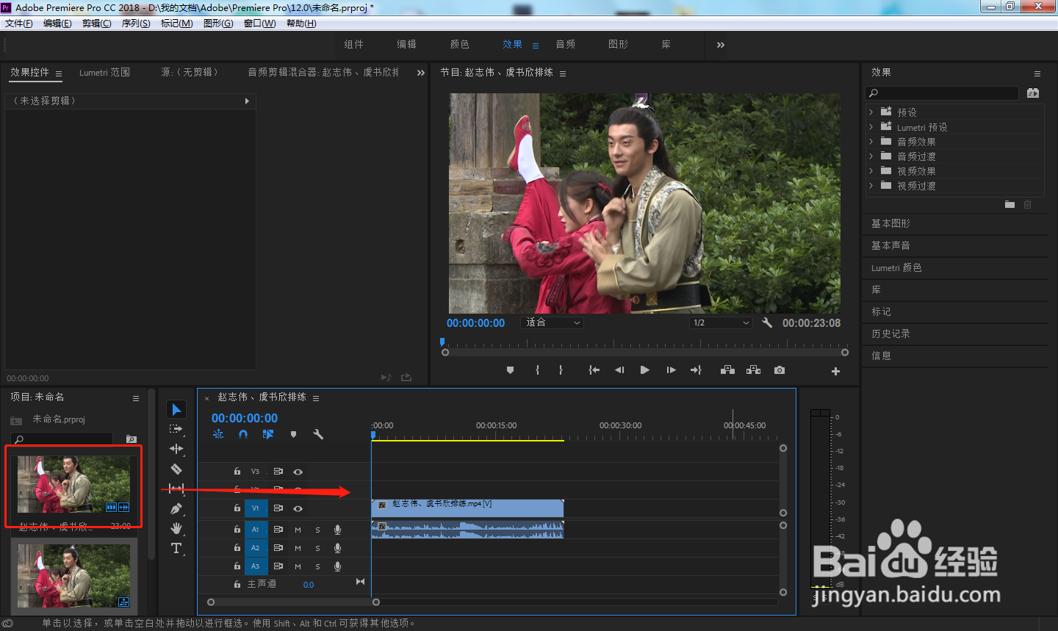
Task: Toggle lock on V3 track
Action: pos(237,472)
